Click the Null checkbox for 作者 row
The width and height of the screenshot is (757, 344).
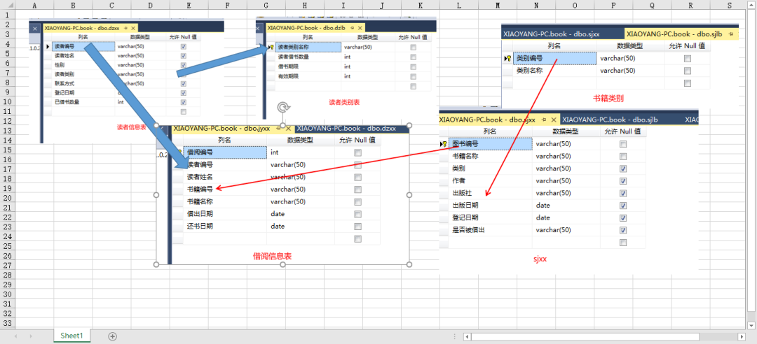(623, 180)
